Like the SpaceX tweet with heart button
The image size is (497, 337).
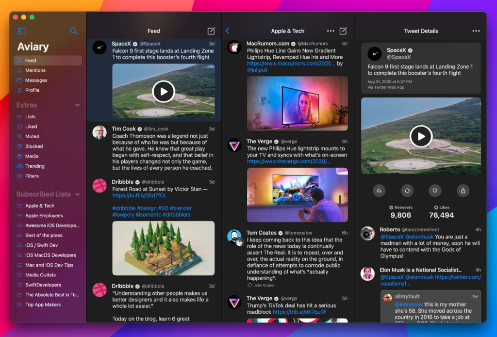(x=435, y=191)
